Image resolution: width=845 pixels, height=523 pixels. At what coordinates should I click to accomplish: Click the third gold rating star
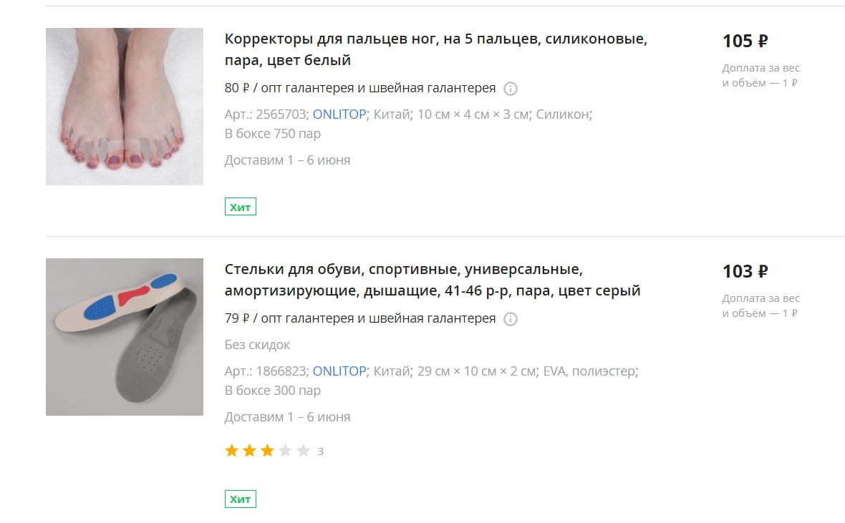coord(267,450)
